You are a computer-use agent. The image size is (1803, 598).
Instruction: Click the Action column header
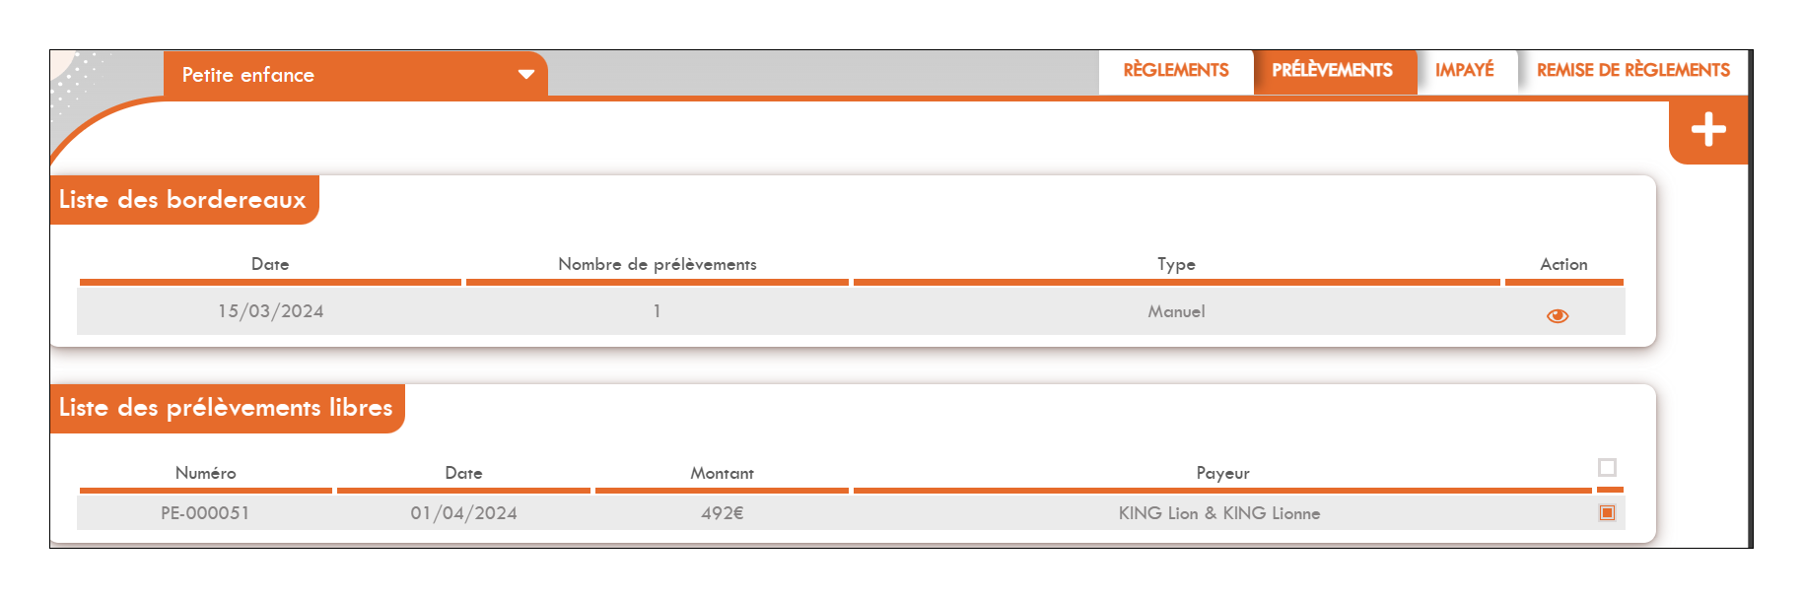[x=1563, y=264]
